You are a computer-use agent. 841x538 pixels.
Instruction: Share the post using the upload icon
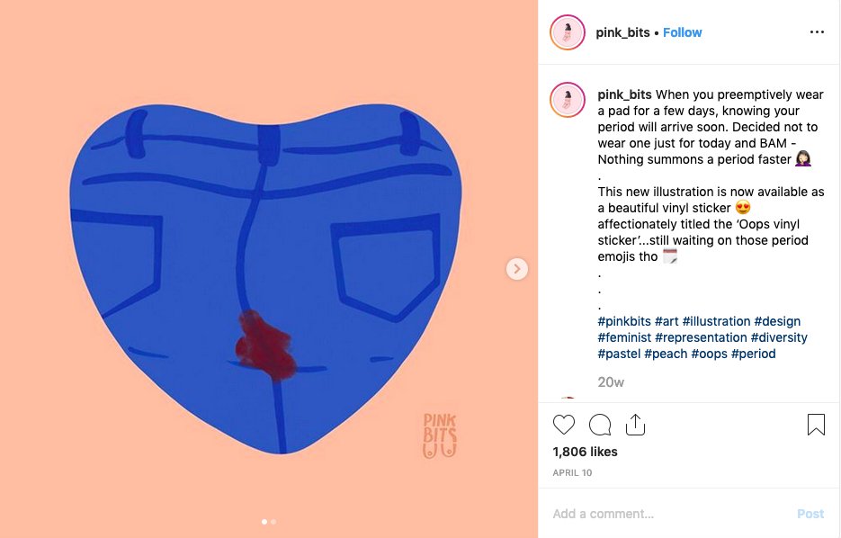(635, 425)
